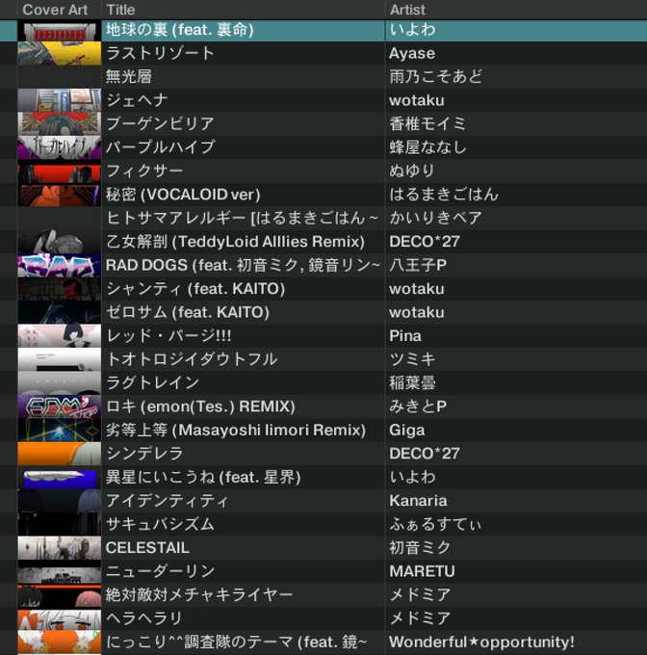Select the track 地球の裏 (feat. 裏命)

(x=180, y=30)
